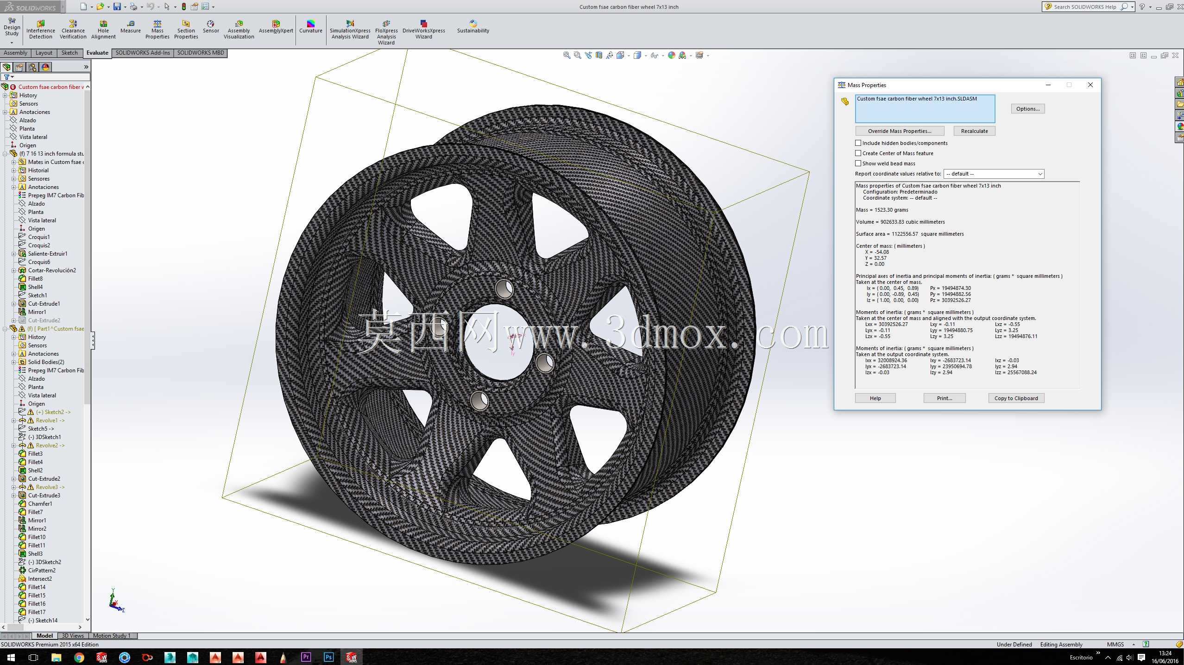Click Override Mass Properties...
Viewport: 1184px width, 665px height.
click(900, 131)
